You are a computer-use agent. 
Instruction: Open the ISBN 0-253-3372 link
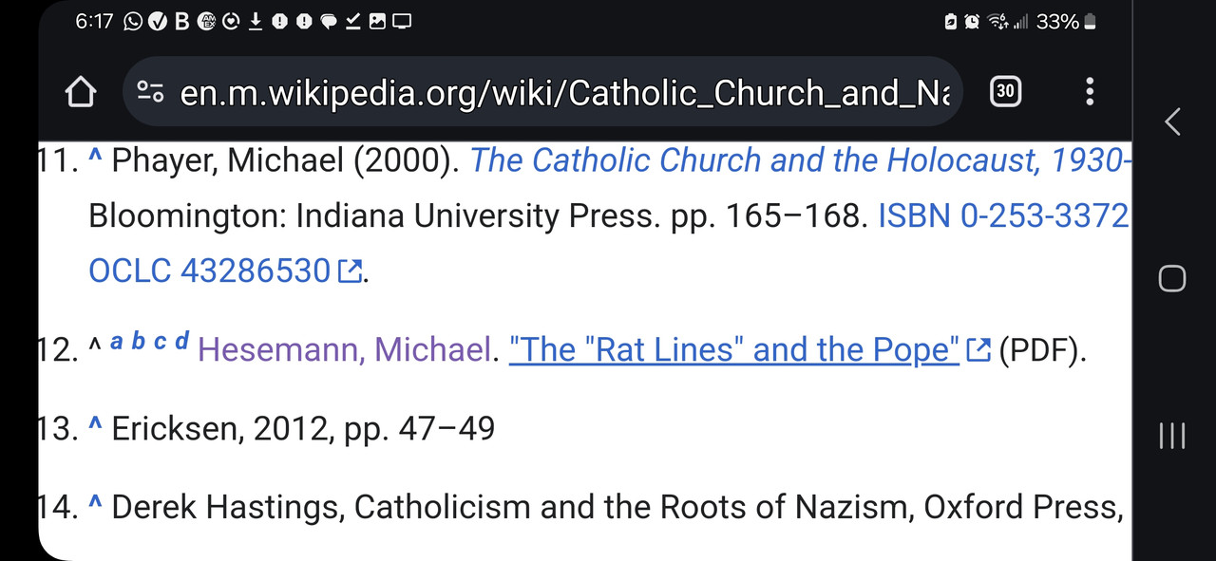click(x=1004, y=216)
